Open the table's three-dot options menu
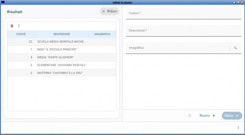This screenshot has height=135, width=245. click(x=19, y=26)
